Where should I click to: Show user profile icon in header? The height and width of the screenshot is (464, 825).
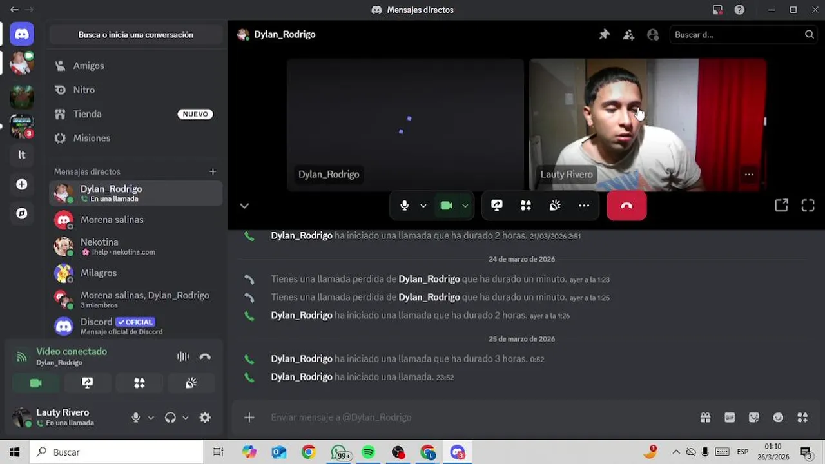[653, 35]
